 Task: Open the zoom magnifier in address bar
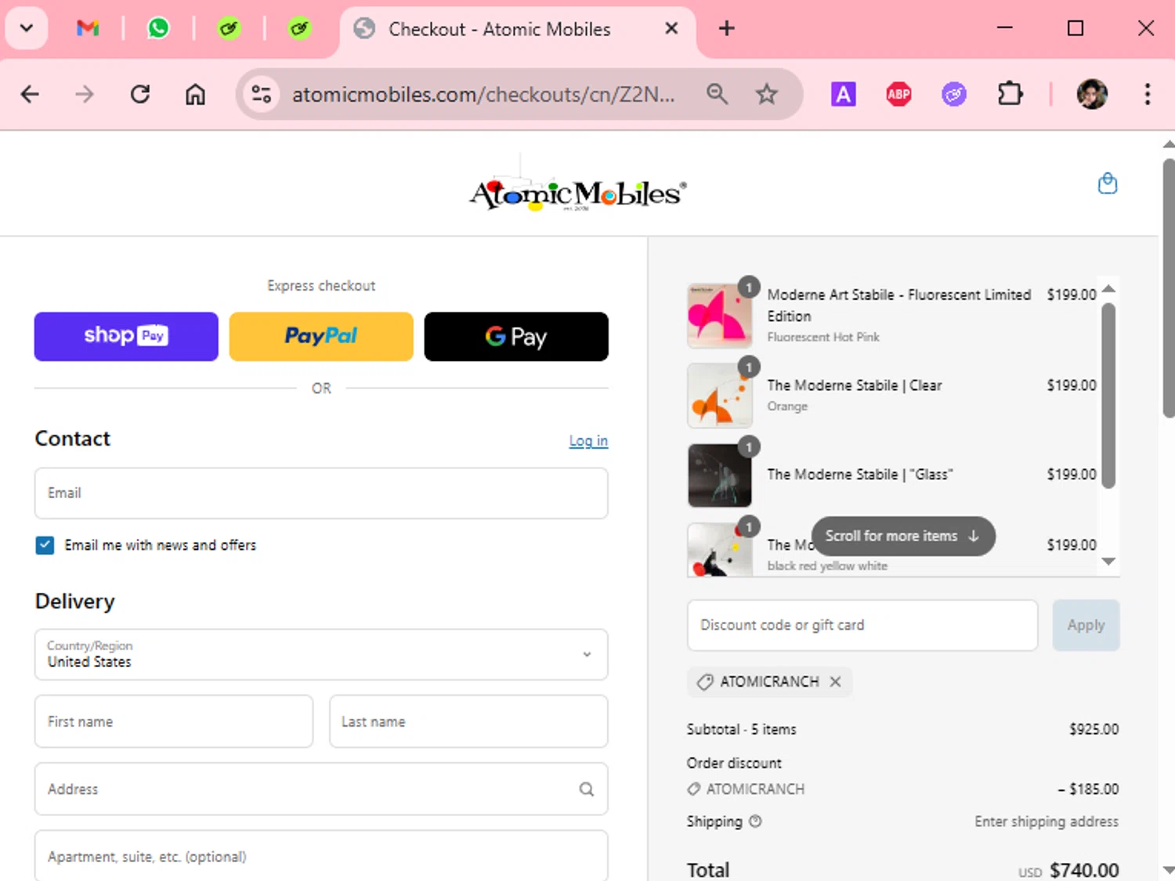717,95
